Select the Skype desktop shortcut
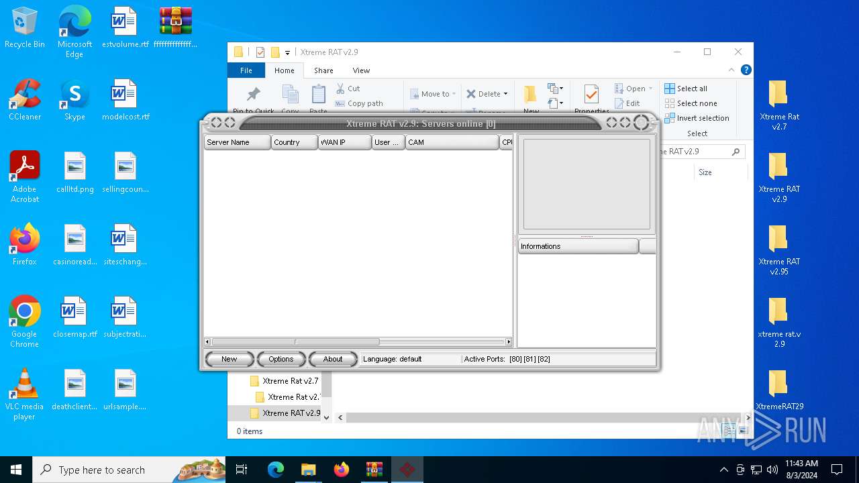 click(x=74, y=100)
